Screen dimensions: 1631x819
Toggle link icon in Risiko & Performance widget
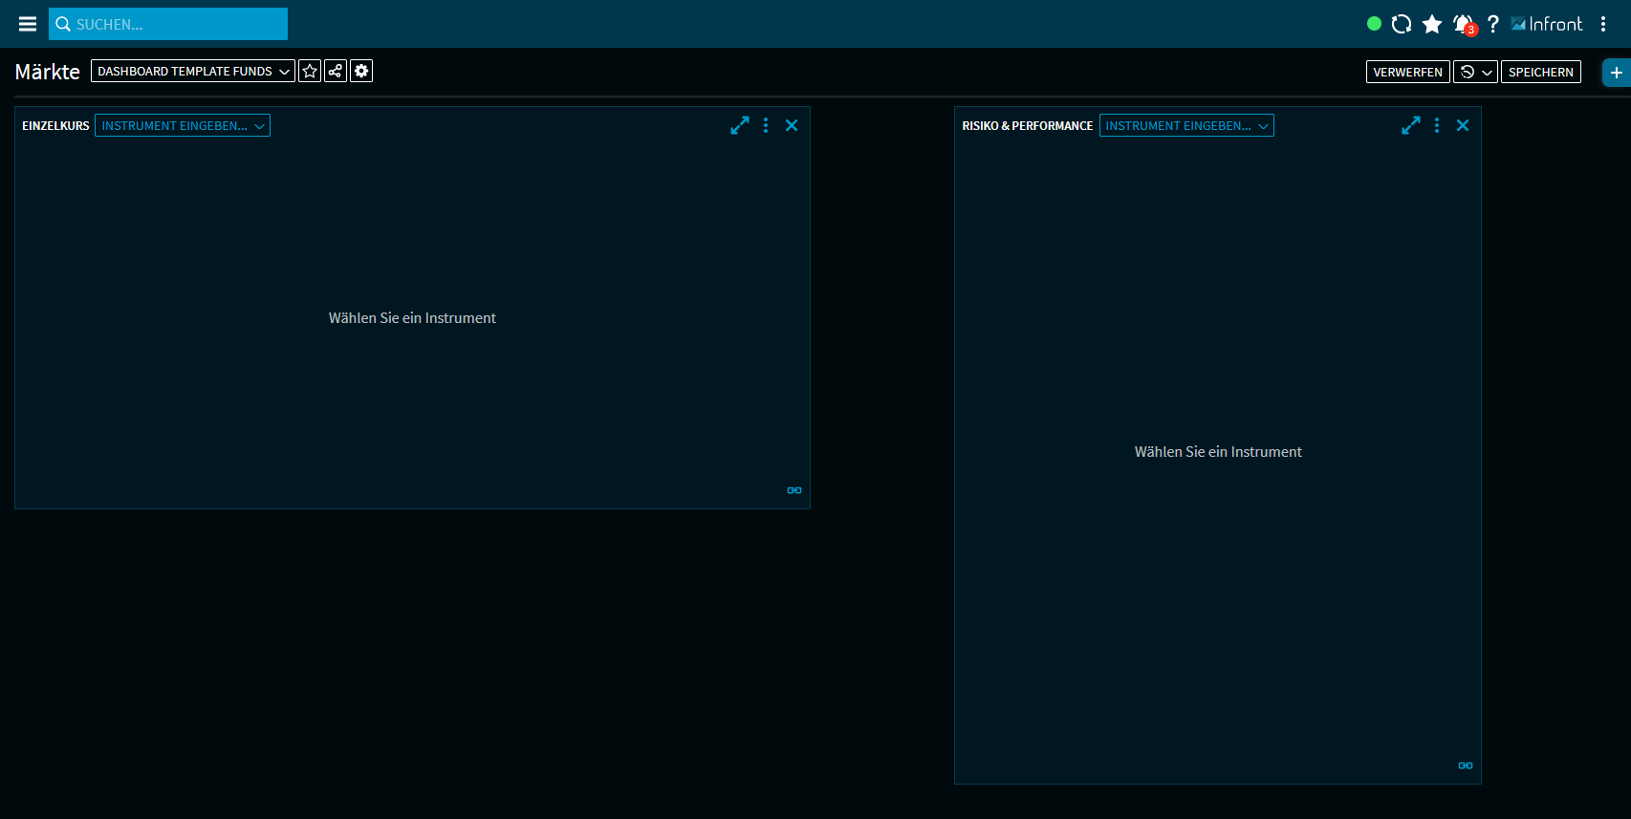point(1466,765)
